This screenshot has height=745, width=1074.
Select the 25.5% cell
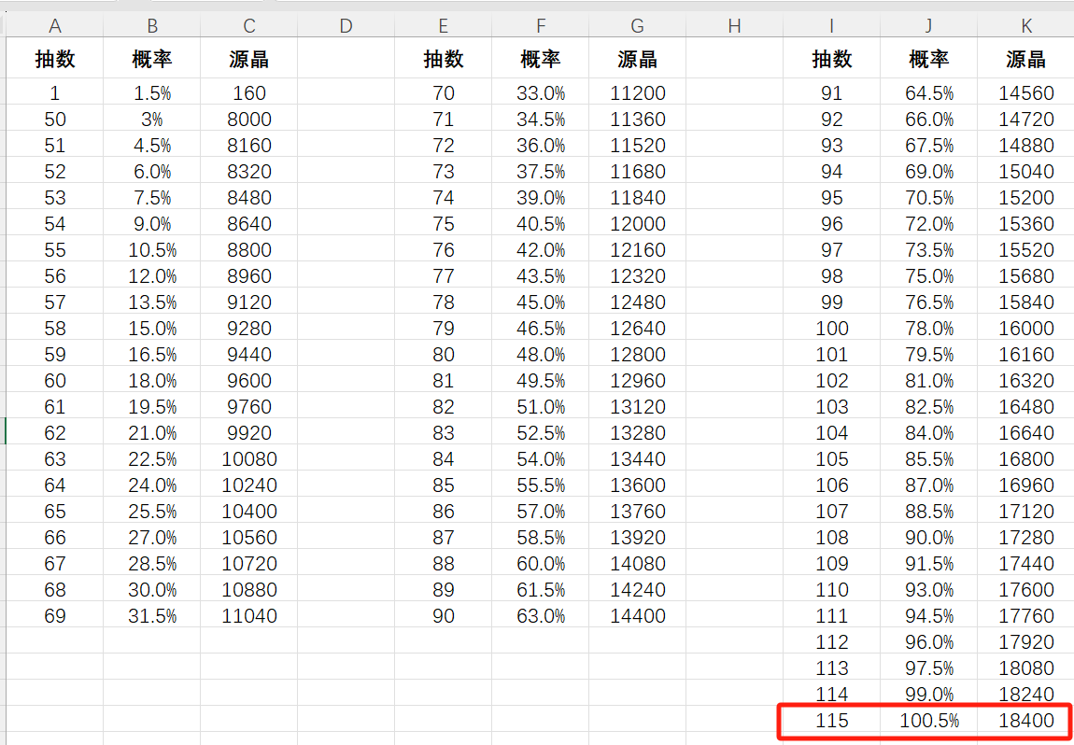pos(152,511)
